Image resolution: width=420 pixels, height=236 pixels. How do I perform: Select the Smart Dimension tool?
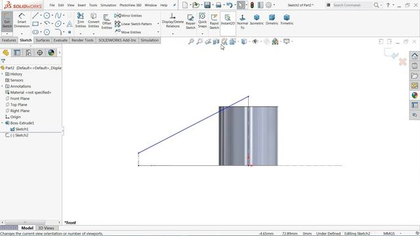click(x=22, y=20)
